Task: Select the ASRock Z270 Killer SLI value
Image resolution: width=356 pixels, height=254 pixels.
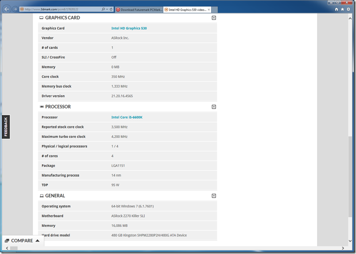Action: click(x=128, y=216)
